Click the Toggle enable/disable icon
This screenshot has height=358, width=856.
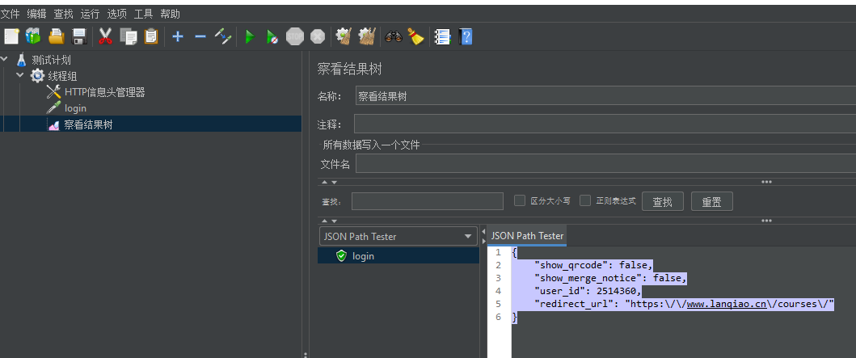pyautogui.click(x=223, y=36)
